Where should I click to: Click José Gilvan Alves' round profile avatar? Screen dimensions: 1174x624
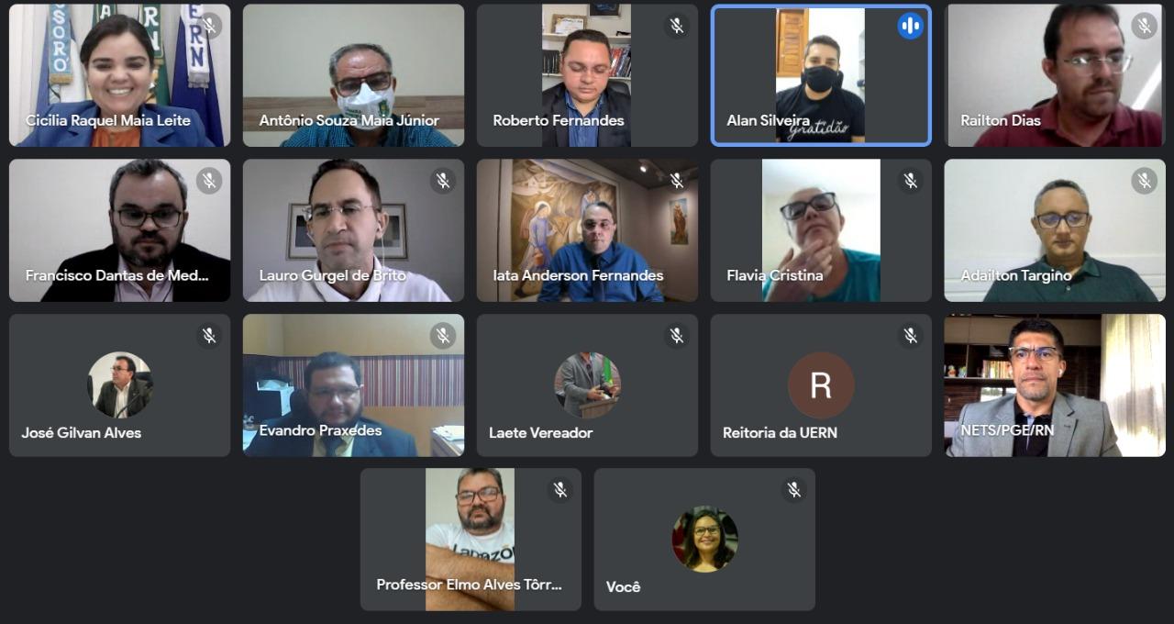pyautogui.click(x=120, y=385)
